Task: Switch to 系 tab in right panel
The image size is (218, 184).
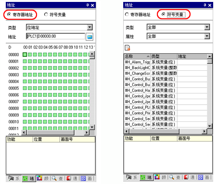Action: (x=132, y=177)
